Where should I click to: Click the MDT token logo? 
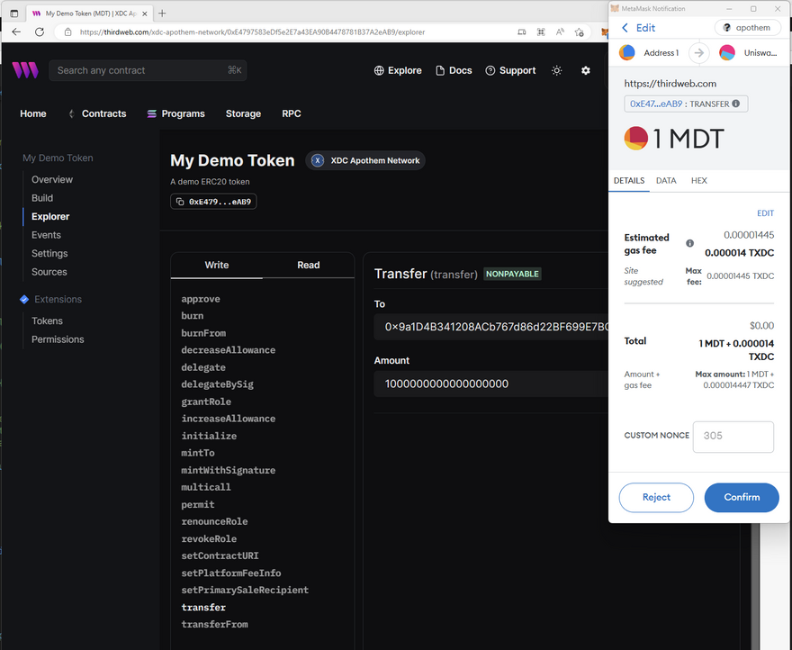click(636, 138)
